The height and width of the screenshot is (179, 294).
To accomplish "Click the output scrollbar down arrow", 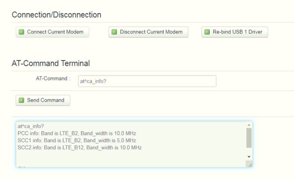I will [249, 157].
